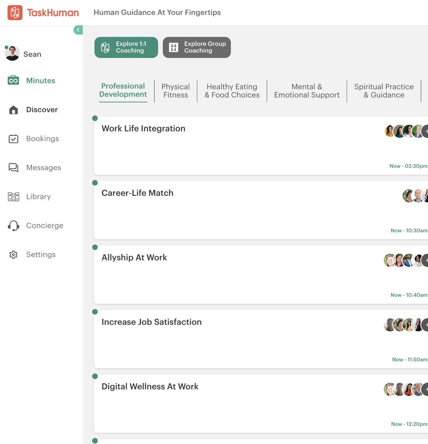The width and height of the screenshot is (428, 444).
Task: Open the Career-Life Match topic
Action: click(x=261, y=210)
